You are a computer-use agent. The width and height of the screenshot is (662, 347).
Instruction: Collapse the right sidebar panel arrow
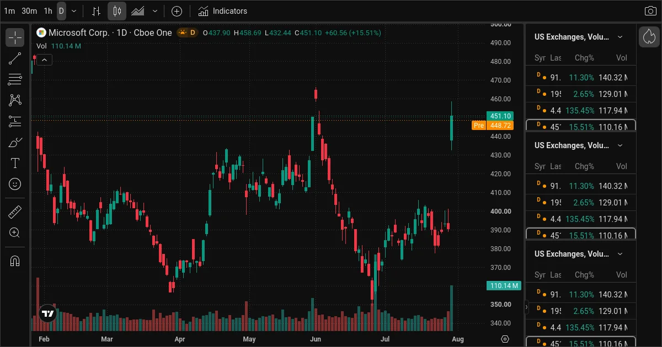pyautogui.click(x=526, y=307)
